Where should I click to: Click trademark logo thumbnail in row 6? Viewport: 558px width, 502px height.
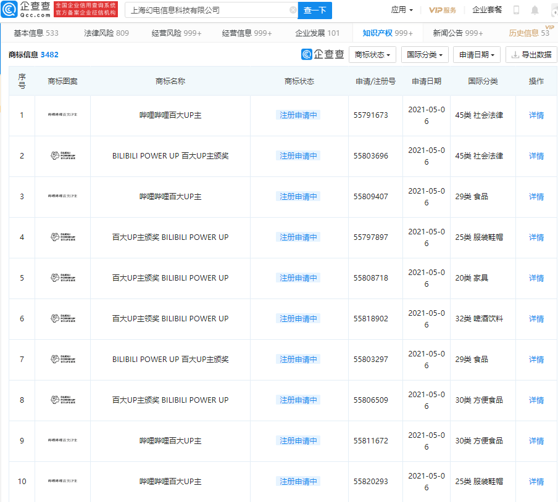(62, 319)
